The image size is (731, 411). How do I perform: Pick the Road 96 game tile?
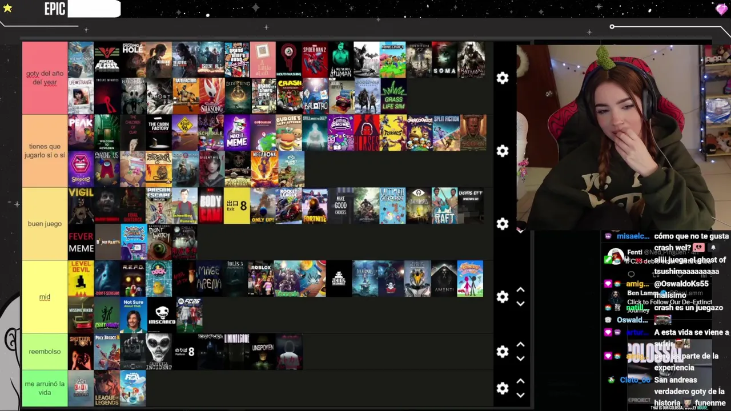pyautogui.click(x=185, y=132)
